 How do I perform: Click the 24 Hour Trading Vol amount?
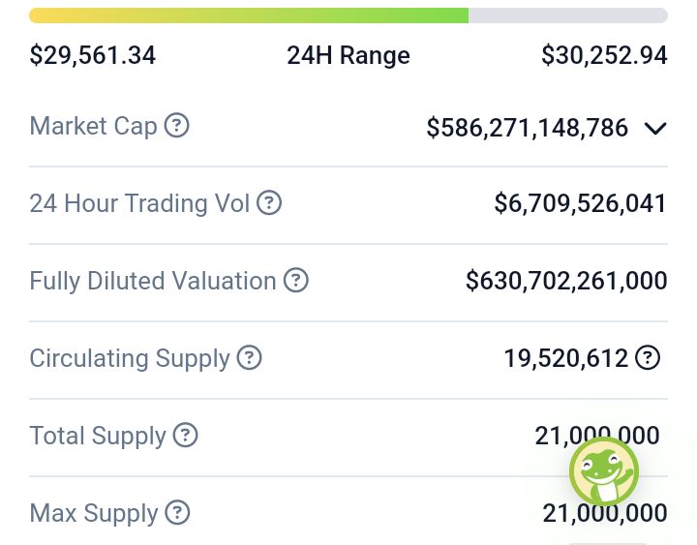click(580, 203)
